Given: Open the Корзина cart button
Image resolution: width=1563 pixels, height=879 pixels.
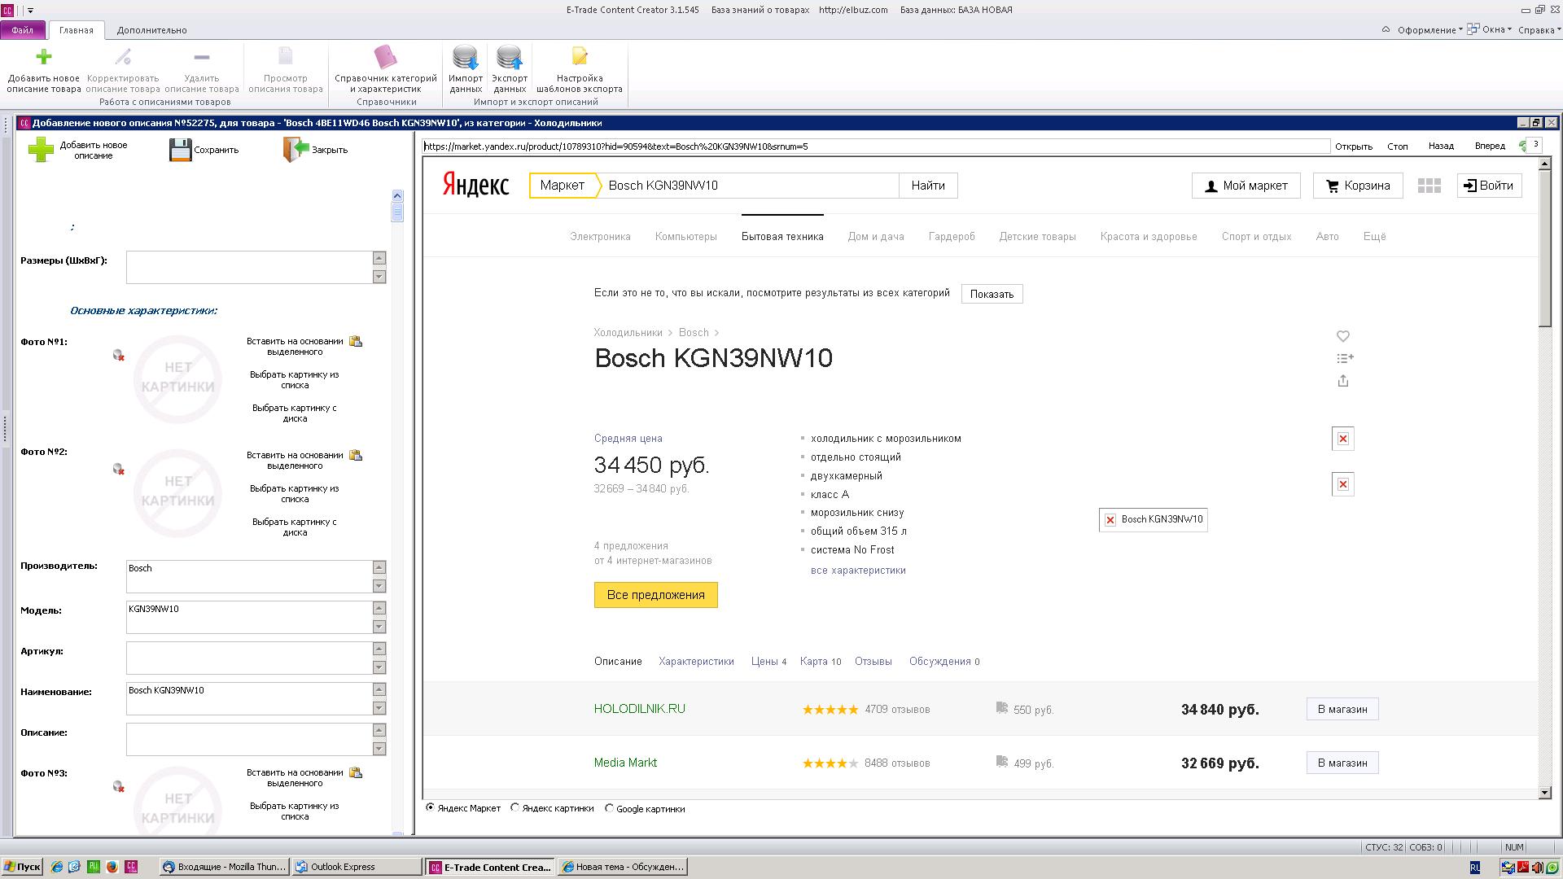Looking at the screenshot, I should tap(1358, 186).
